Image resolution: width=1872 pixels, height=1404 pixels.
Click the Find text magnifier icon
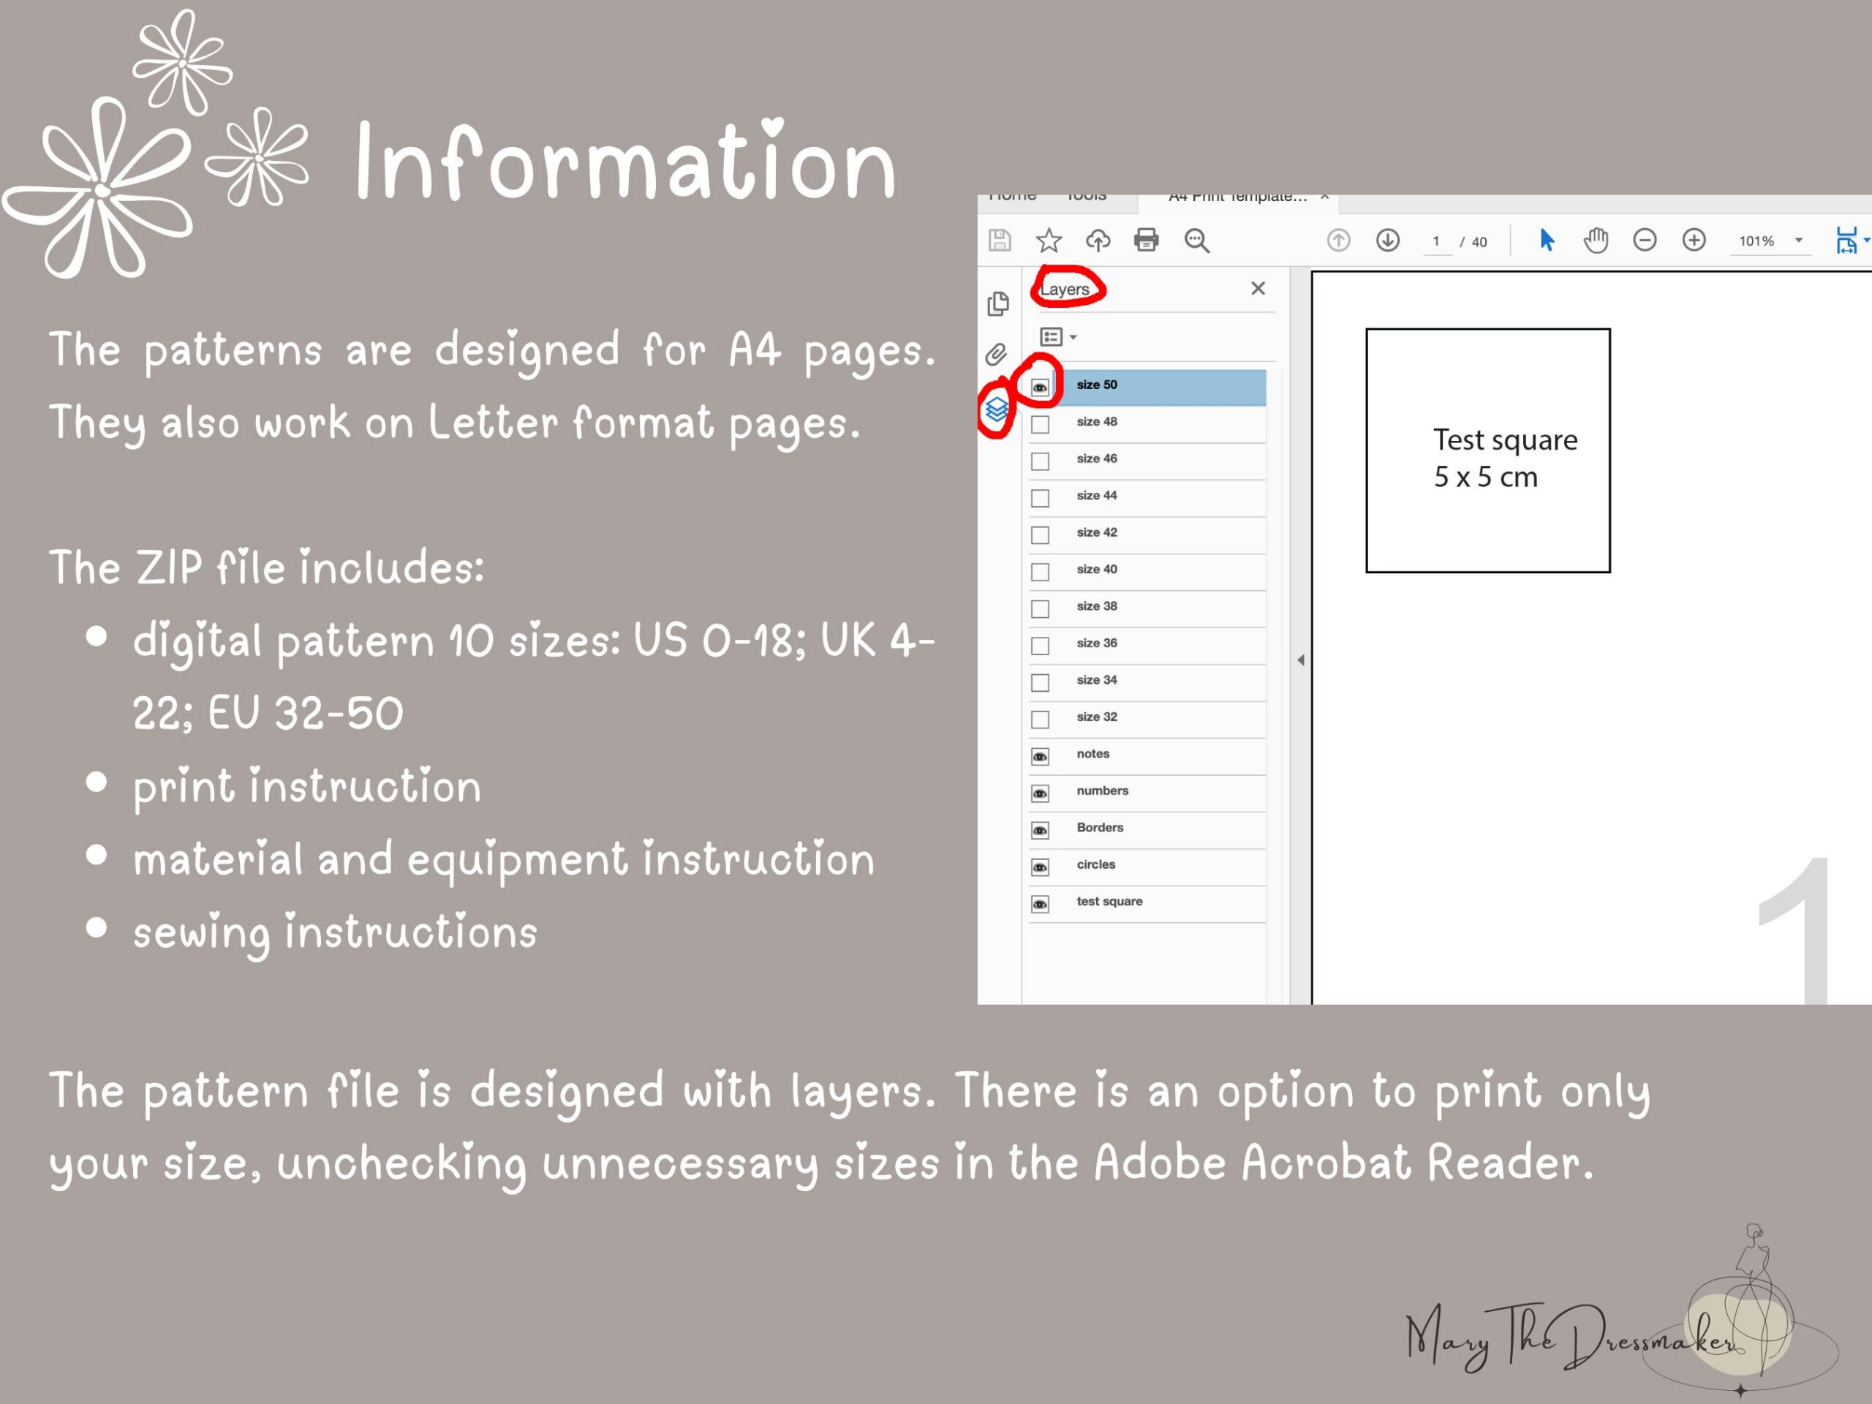[x=1196, y=241]
